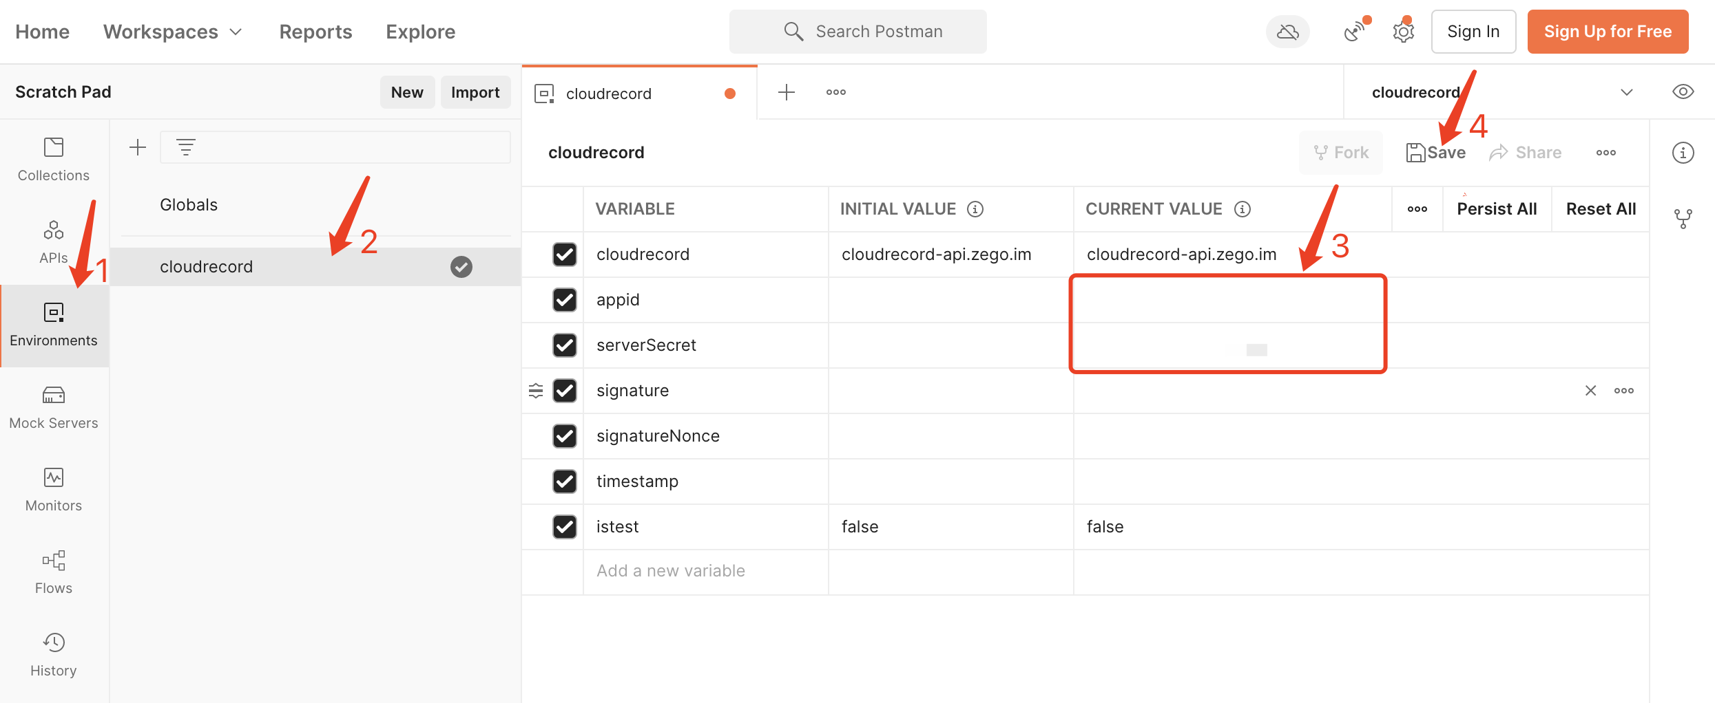
Task: Click the signatureNonce variable name
Action: click(x=658, y=436)
